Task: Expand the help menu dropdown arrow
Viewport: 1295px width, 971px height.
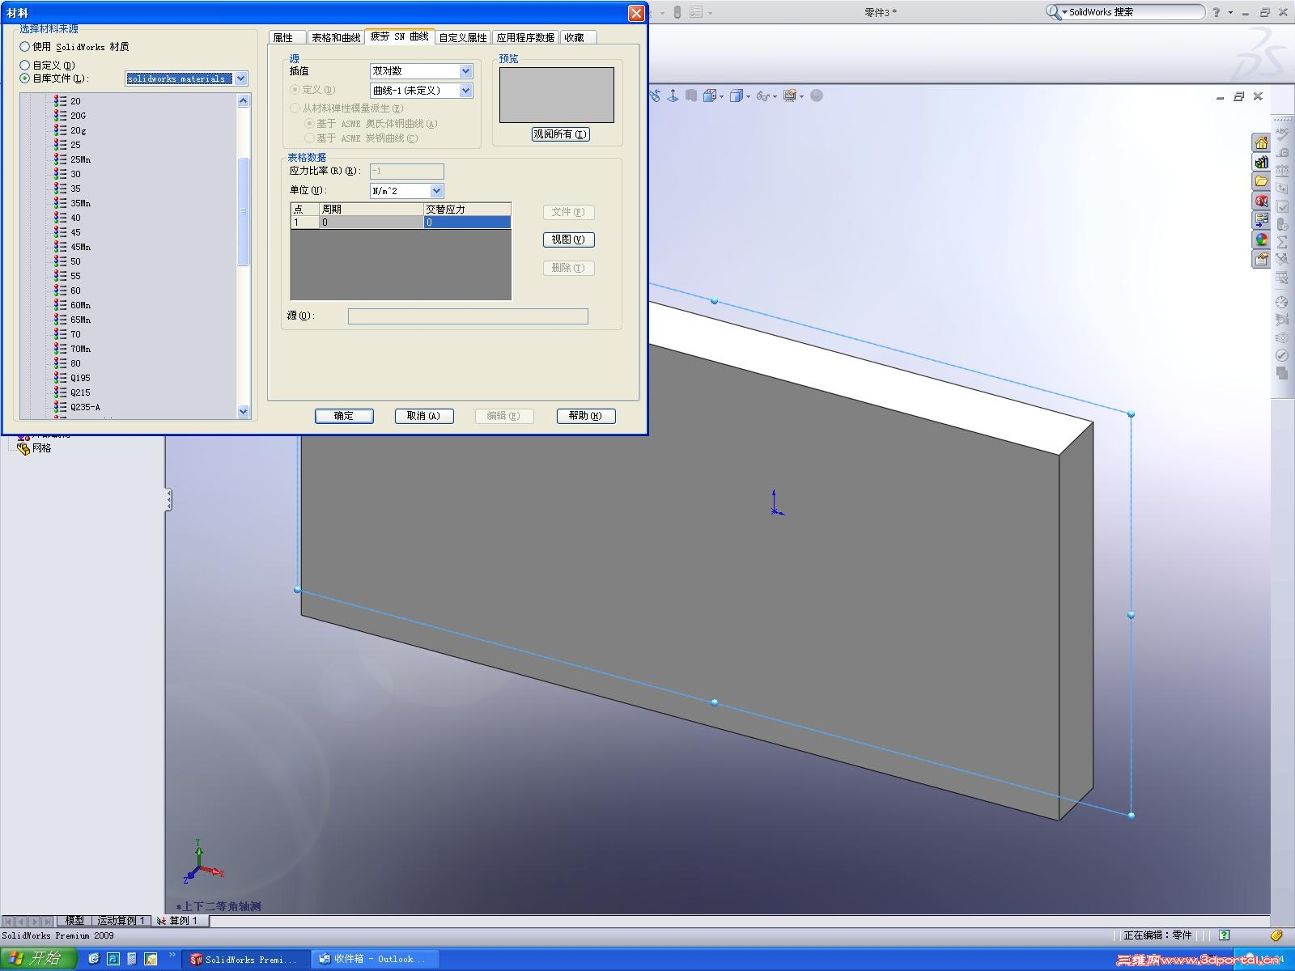Action: [x=1230, y=12]
